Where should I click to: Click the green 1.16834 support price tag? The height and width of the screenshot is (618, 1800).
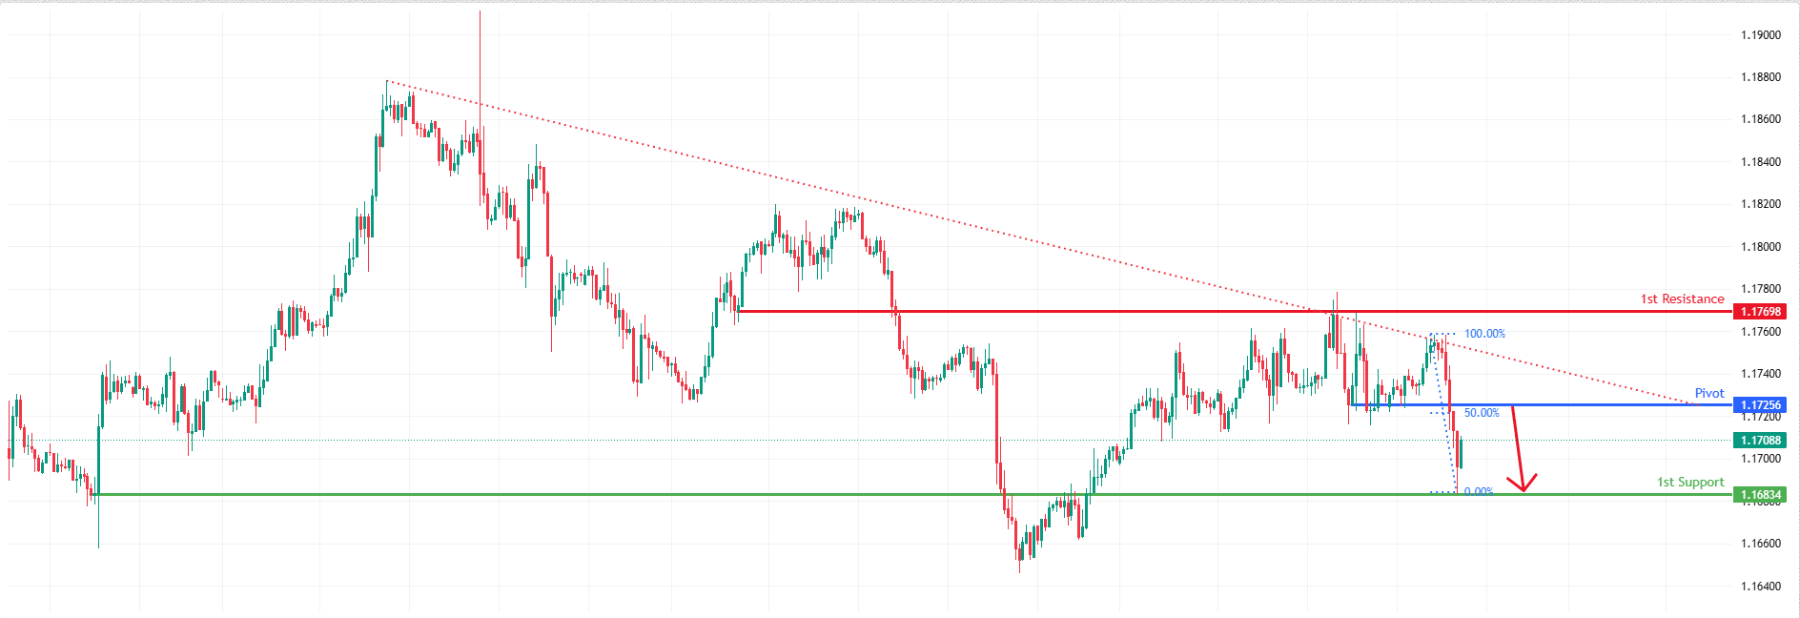[1759, 495]
